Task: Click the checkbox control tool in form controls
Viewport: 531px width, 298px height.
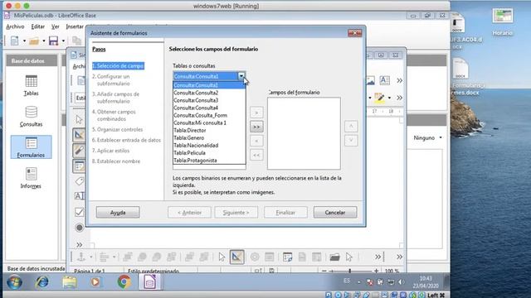Action: (x=80, y=212)
